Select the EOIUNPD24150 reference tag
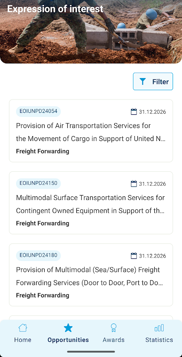Viewport: 182px width, 357px height. point(38,183)
